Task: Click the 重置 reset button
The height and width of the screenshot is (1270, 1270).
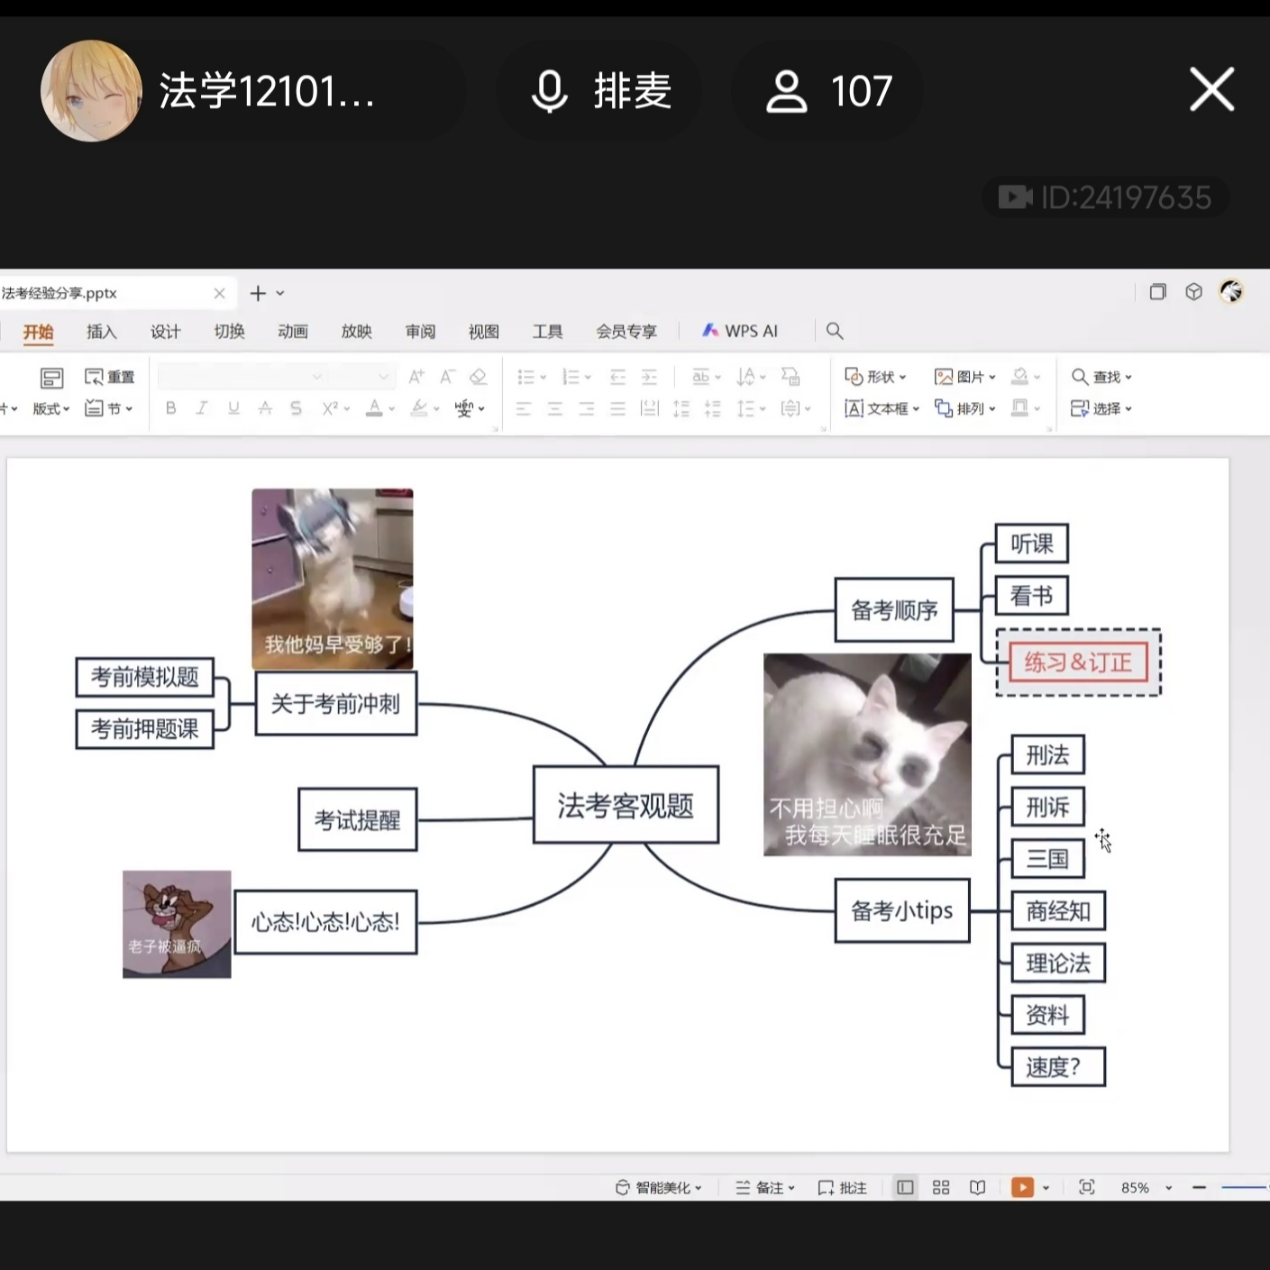Action: pyautogui.click(x=109, y=377)
